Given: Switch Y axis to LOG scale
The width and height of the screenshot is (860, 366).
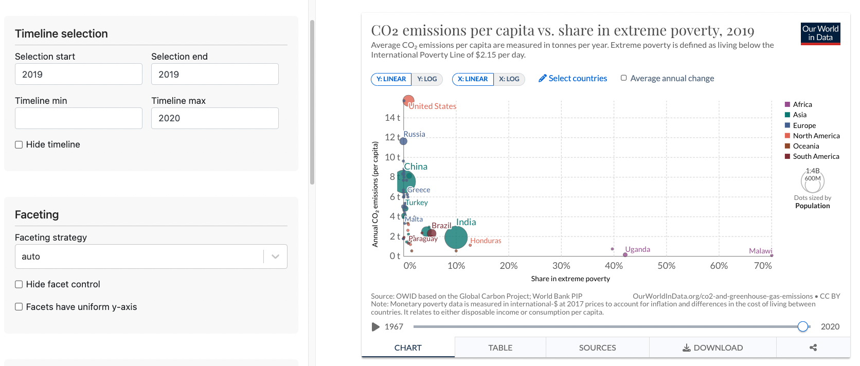Looking at the screenshot, I should point(427,79).
